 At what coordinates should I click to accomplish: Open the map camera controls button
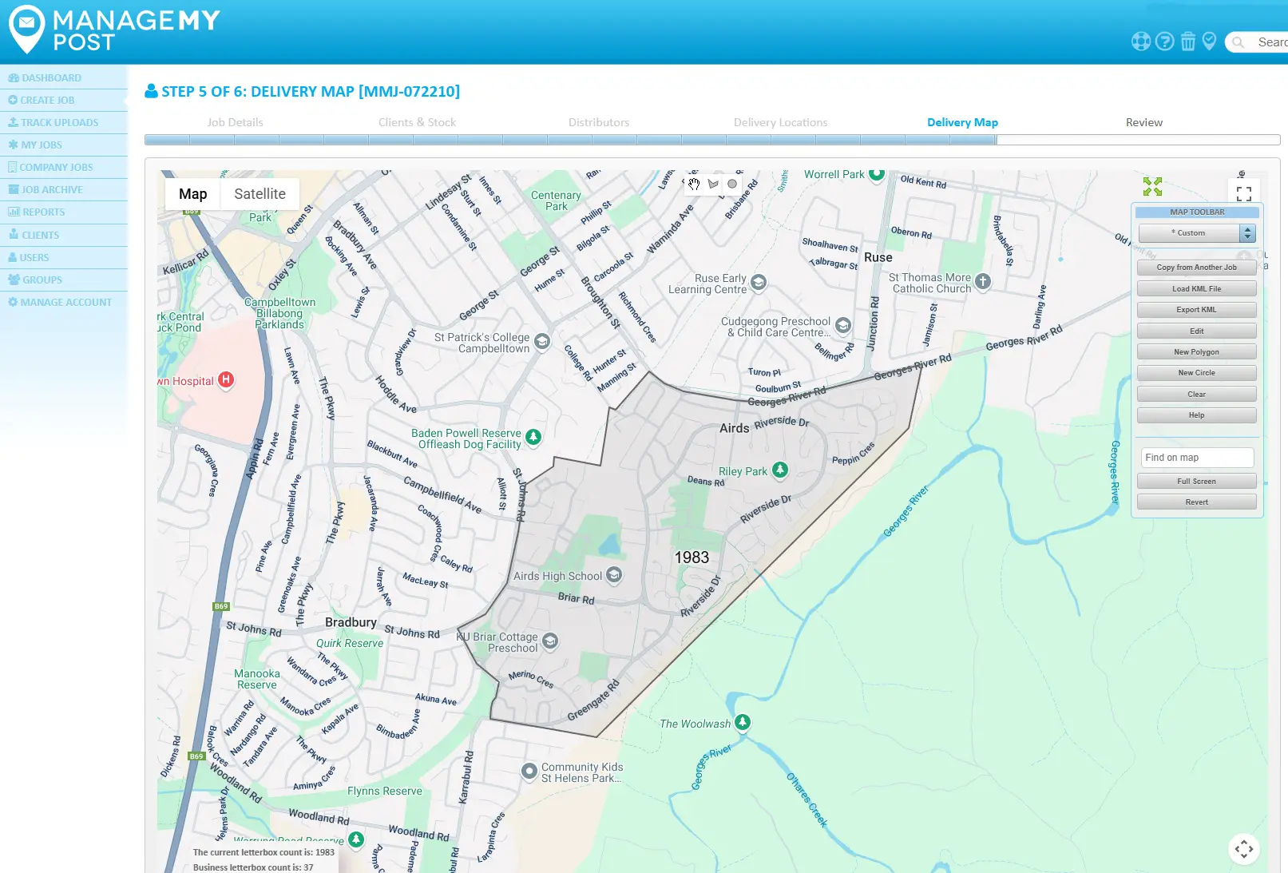[x=1244, y=849]
